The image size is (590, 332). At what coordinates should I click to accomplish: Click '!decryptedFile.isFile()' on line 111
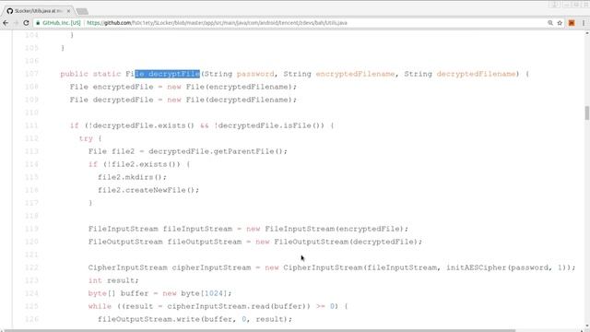[x=268, y=125]
